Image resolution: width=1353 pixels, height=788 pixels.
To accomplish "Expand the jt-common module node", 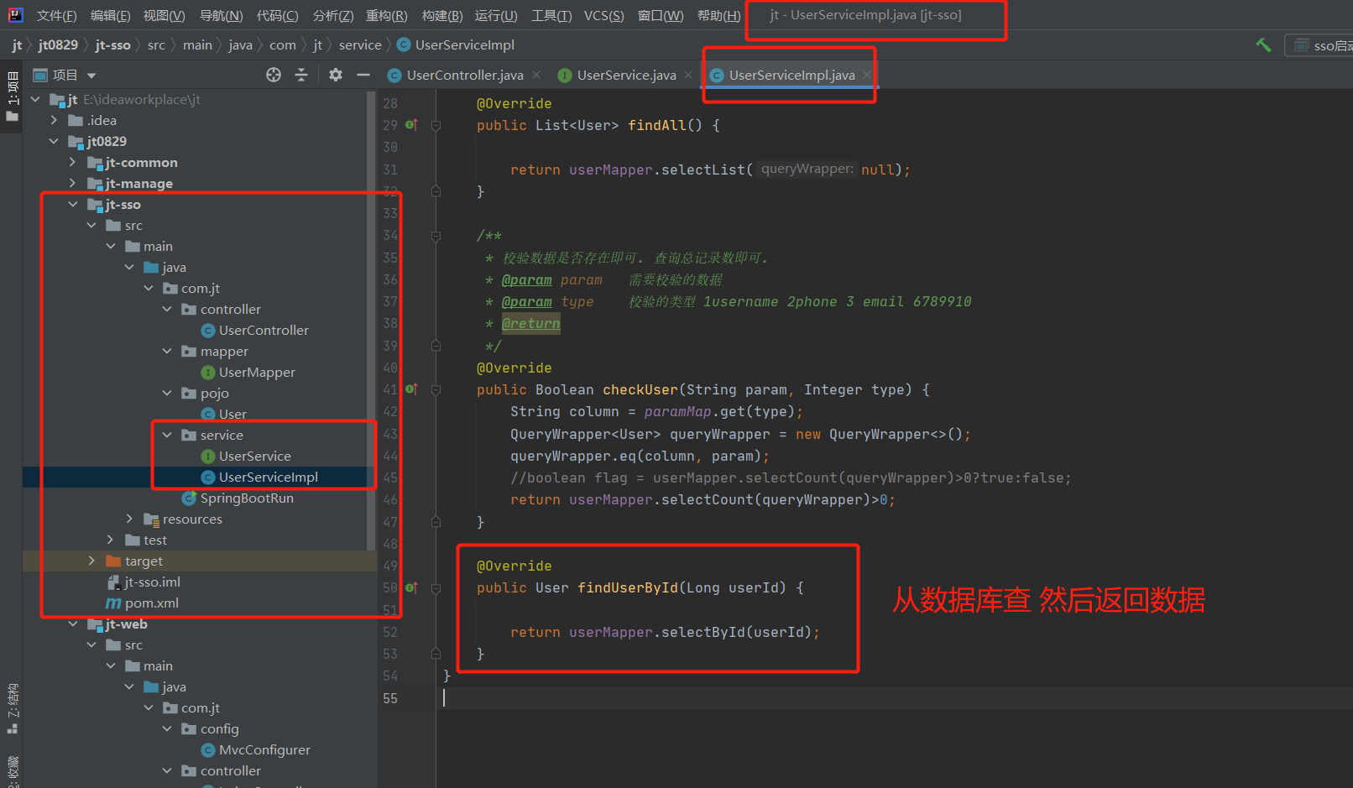I will (x=73, y=162).
